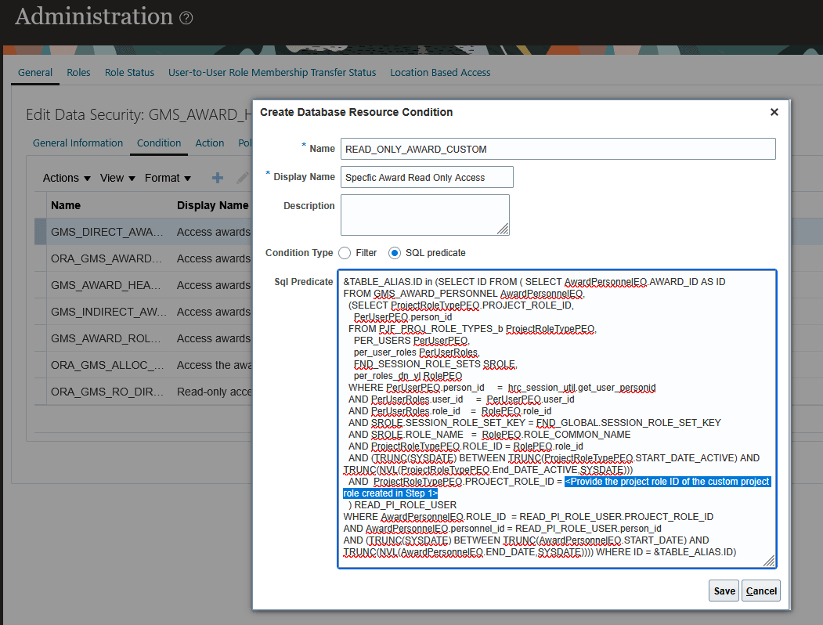
Task: Save the new database resource condition
Action: (x=724, y=591)
